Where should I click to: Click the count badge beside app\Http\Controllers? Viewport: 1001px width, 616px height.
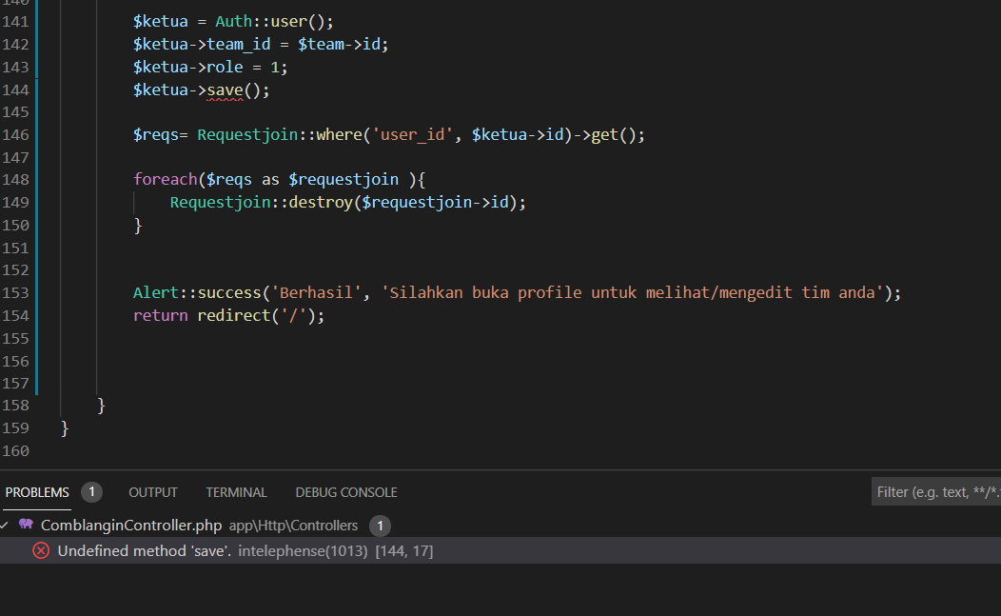381,526
